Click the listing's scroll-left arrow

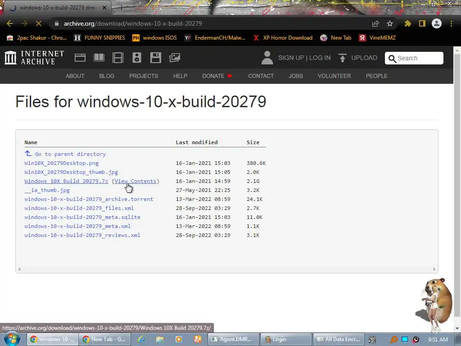click(x=19, y=269)
